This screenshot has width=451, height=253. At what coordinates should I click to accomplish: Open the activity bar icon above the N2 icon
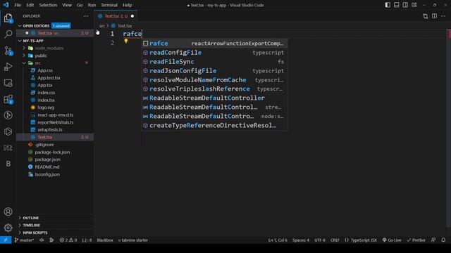[x=8, y=131]
